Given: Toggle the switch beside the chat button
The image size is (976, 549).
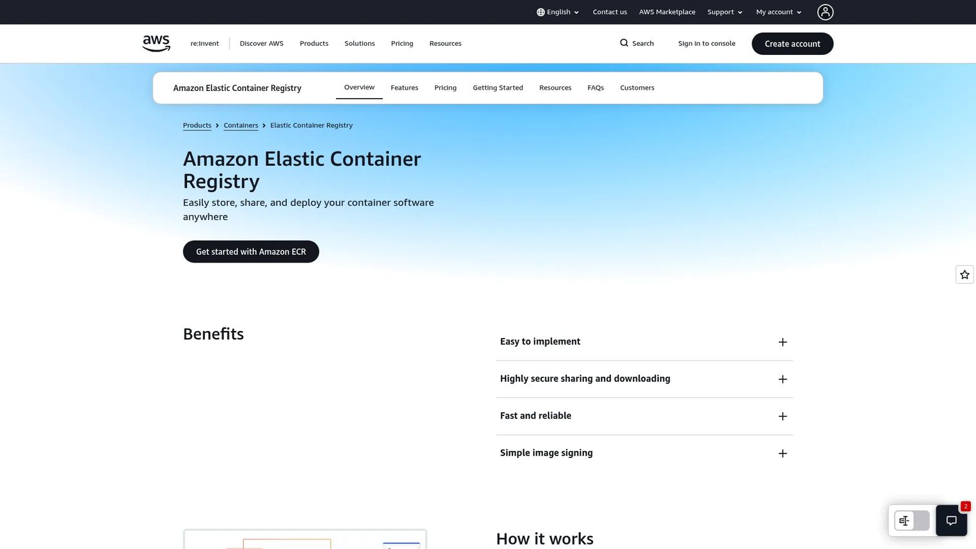Looking at the screenshot, I should pyautogui.click(x=912, y=521).
